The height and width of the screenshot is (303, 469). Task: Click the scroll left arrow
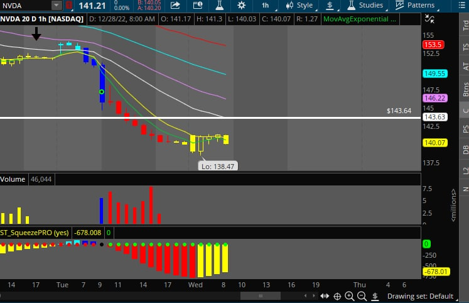tap(305, 296)
